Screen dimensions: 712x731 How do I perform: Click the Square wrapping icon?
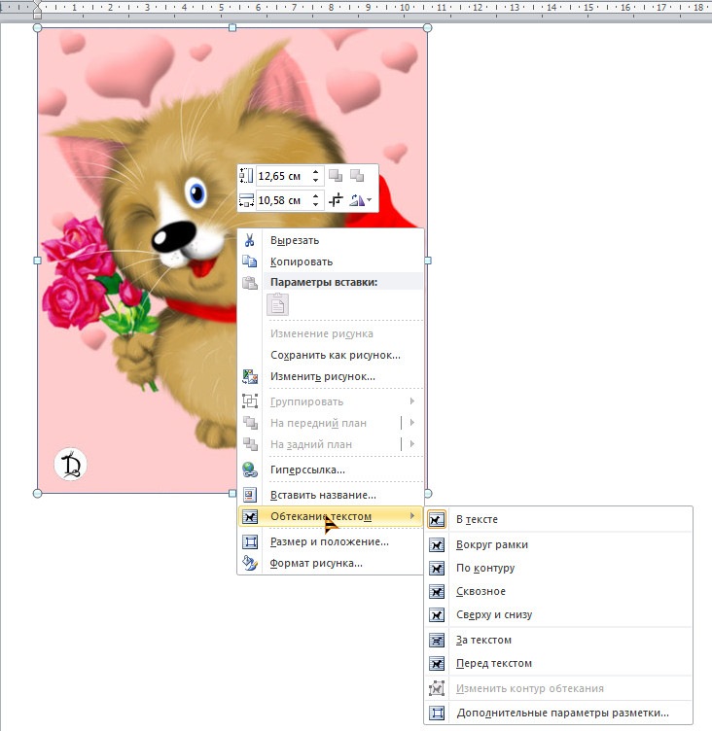(x=437, y=544)
